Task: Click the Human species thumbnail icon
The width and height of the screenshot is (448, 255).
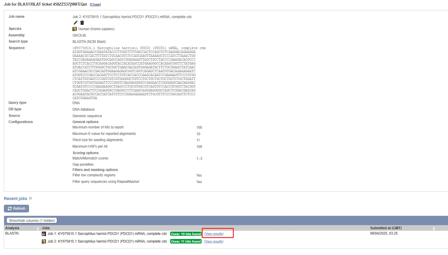Action: click(75, 29)
